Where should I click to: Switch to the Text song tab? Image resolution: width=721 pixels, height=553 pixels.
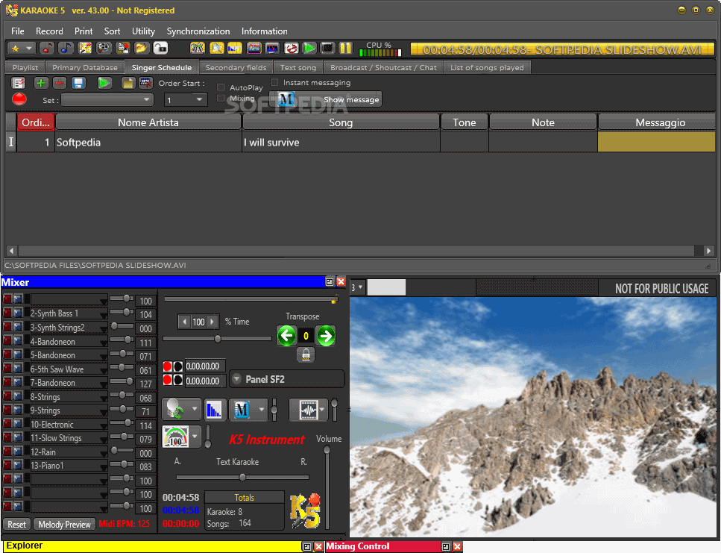point(298,67)
